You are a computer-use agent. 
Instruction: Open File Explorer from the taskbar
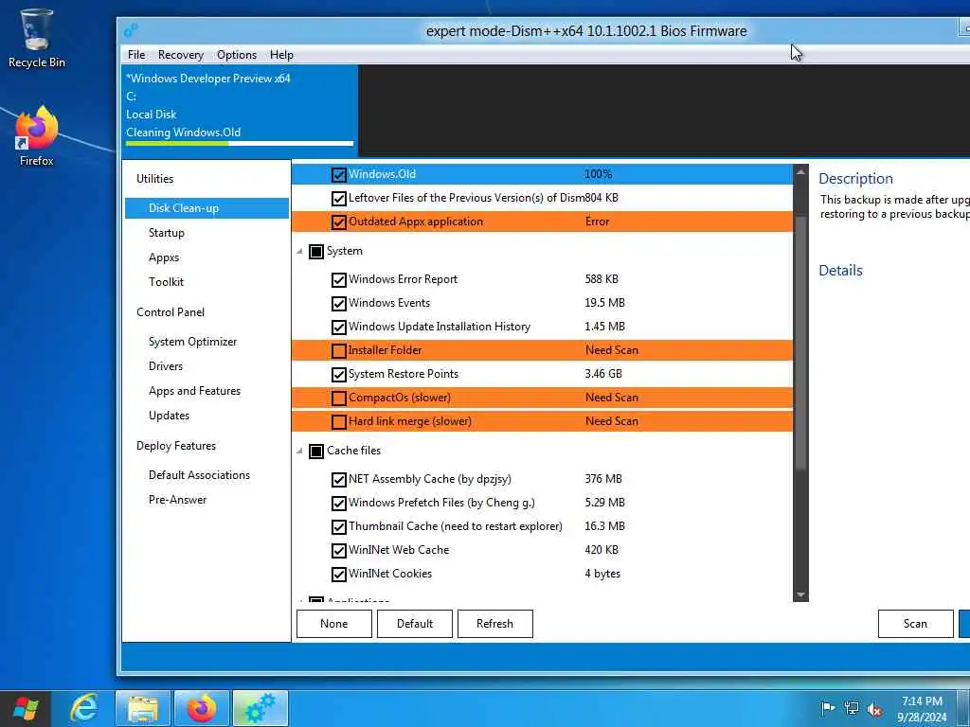(x=143, y=708)
